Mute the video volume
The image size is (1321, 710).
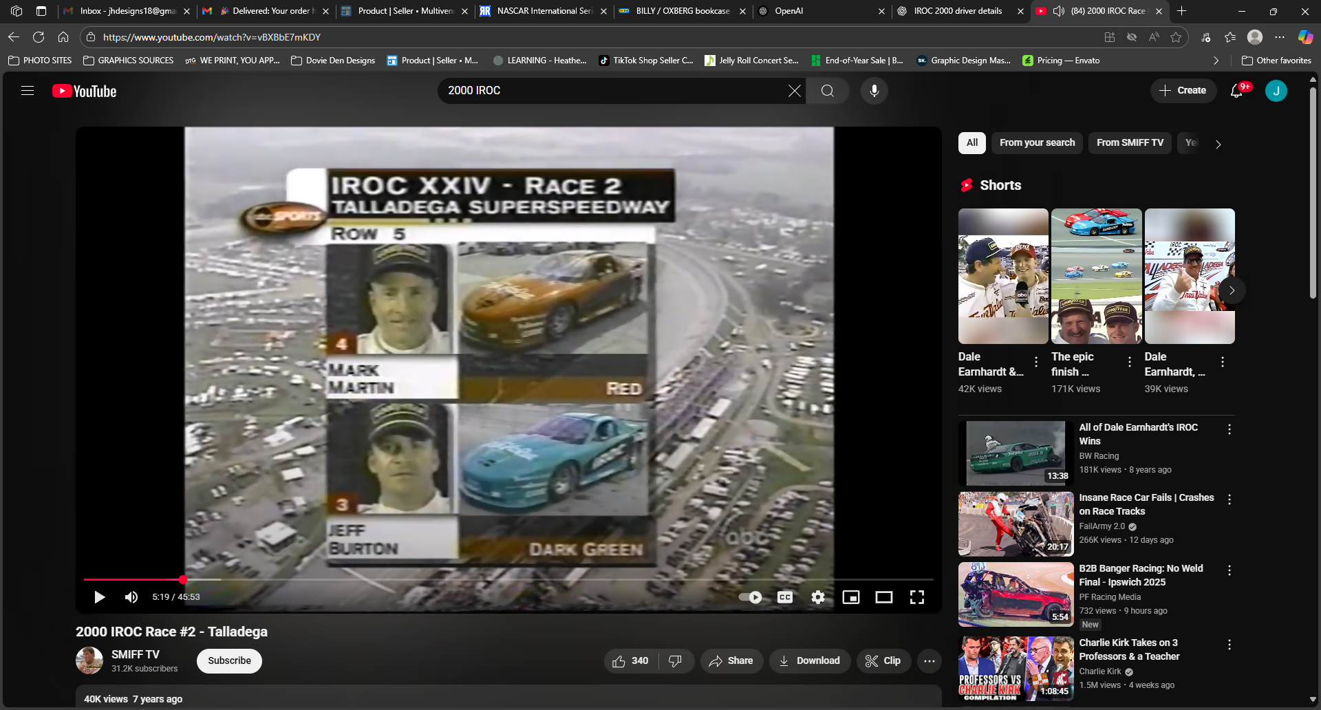pos(131,597)
